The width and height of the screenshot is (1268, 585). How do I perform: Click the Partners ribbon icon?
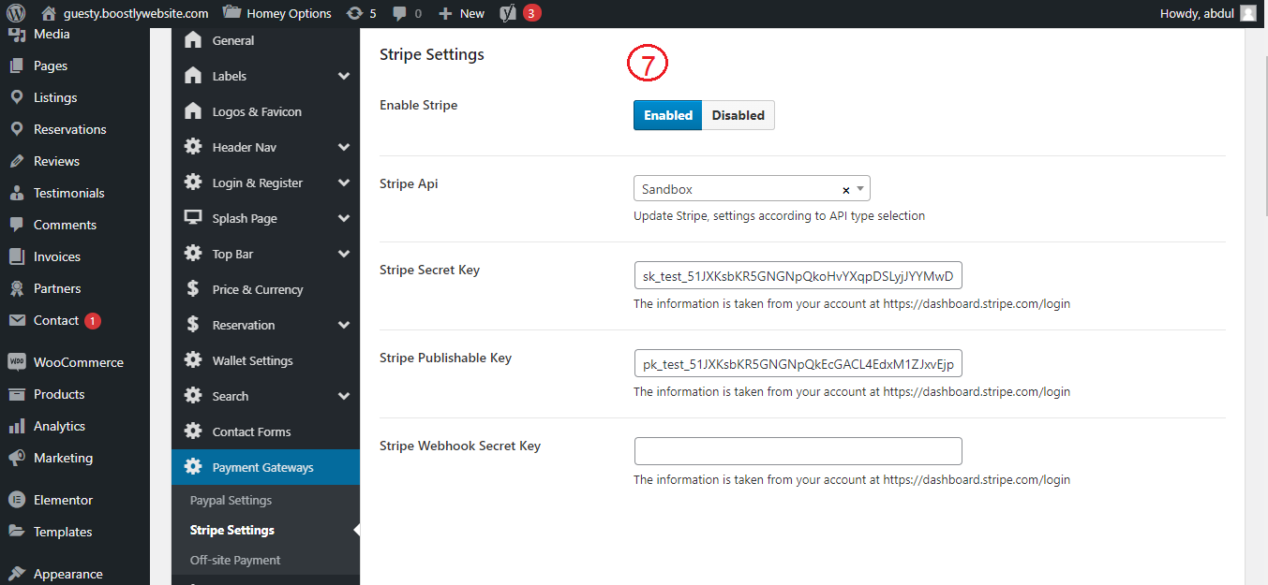point(16,288)
